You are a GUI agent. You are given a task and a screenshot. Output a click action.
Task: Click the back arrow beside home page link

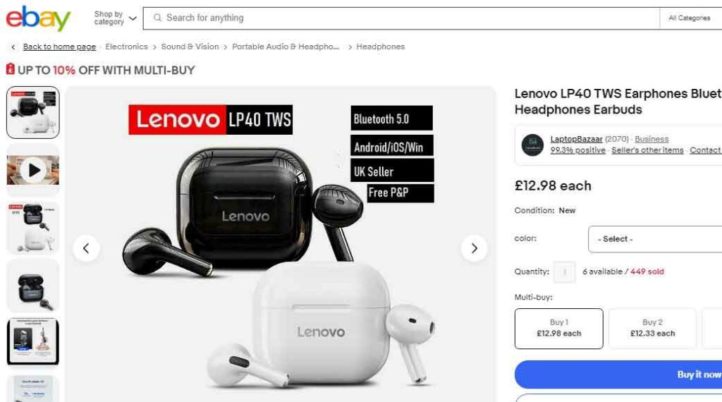(13, 47)
